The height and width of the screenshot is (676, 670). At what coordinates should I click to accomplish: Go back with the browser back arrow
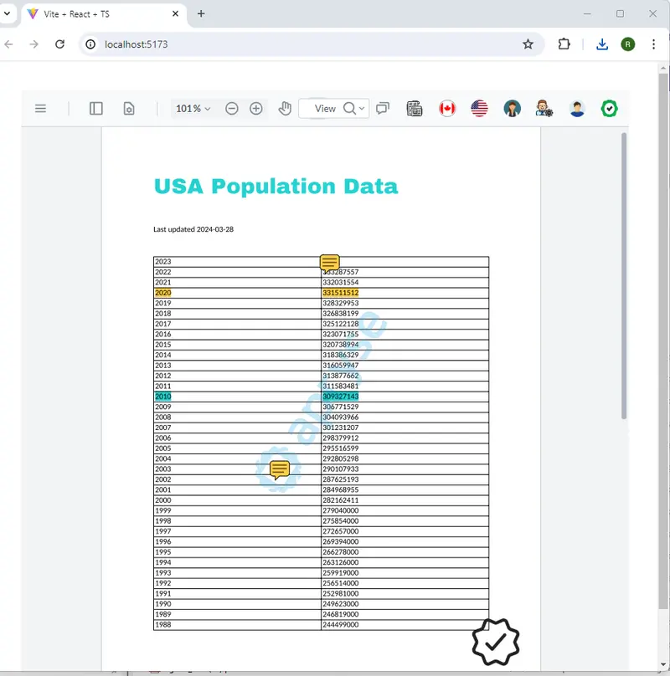point(8,44)
